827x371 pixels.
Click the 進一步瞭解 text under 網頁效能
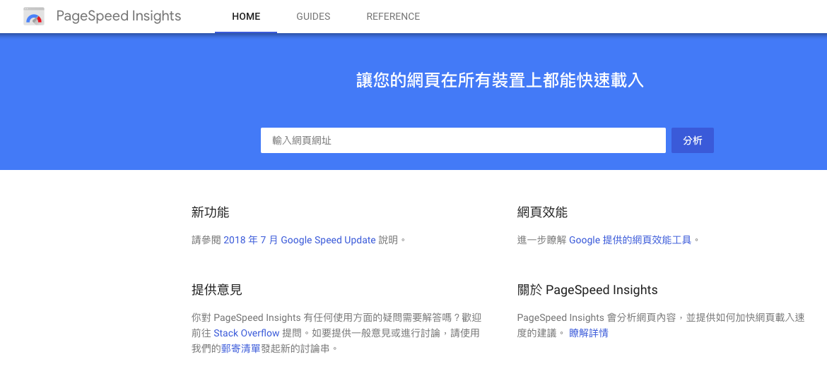click(541, 240)
